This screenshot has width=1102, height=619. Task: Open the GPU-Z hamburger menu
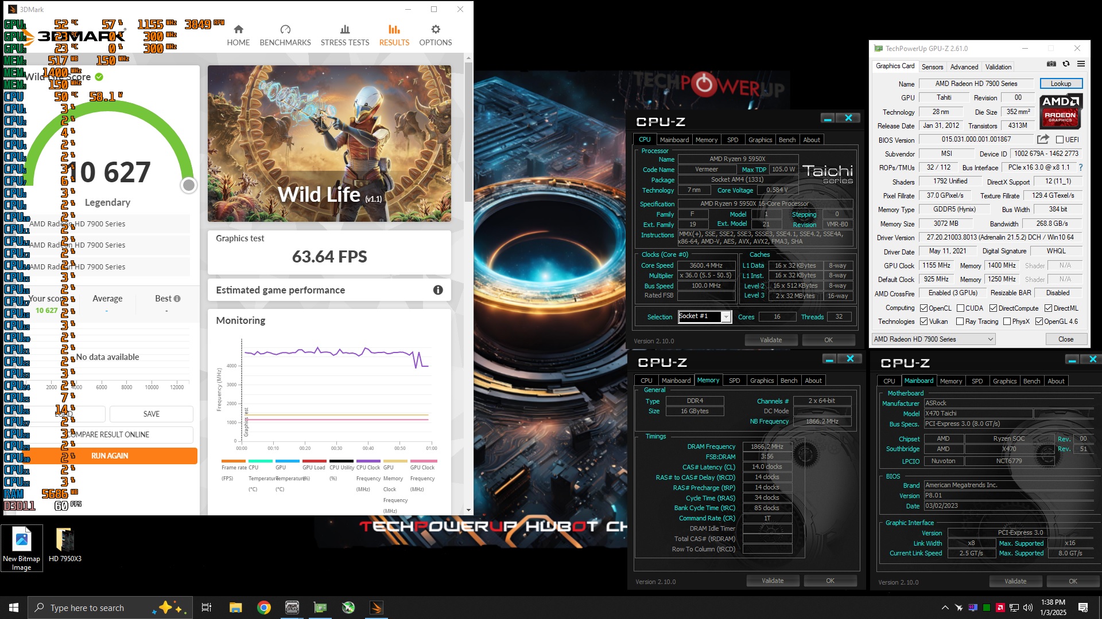(1081, 64)
